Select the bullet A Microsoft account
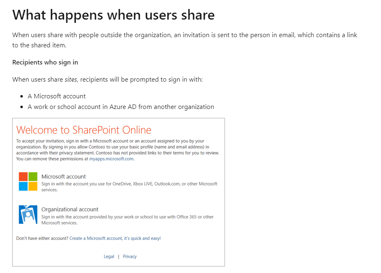This screenshot has height=273, width=381. (x=57, y=96)
